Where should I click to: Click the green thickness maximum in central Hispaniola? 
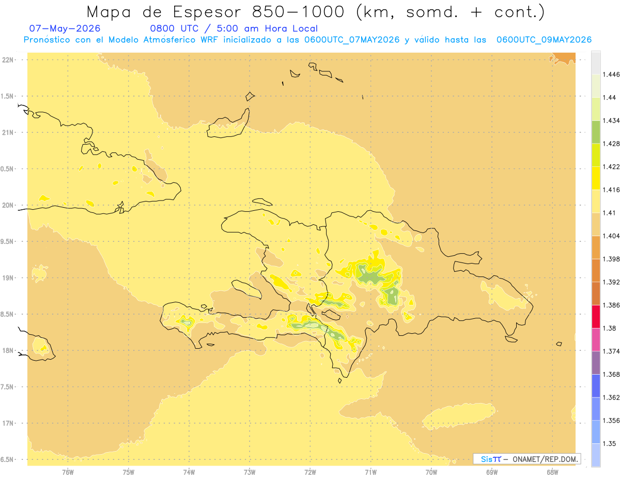(370, 275)
